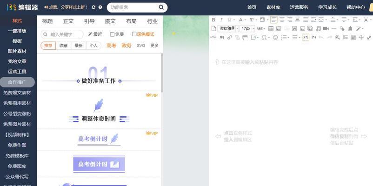Screen dimensions: 373x186
Task: Open the find and zoom magnifier tool
Action: pyautogui.click(x=337, y=37)
